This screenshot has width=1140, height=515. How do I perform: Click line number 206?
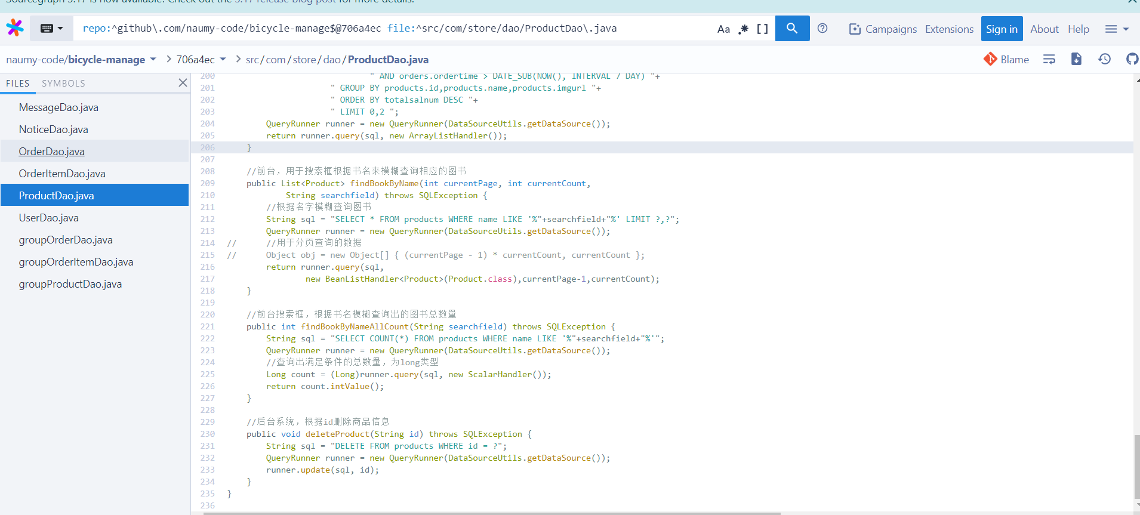tap(208, 147)
